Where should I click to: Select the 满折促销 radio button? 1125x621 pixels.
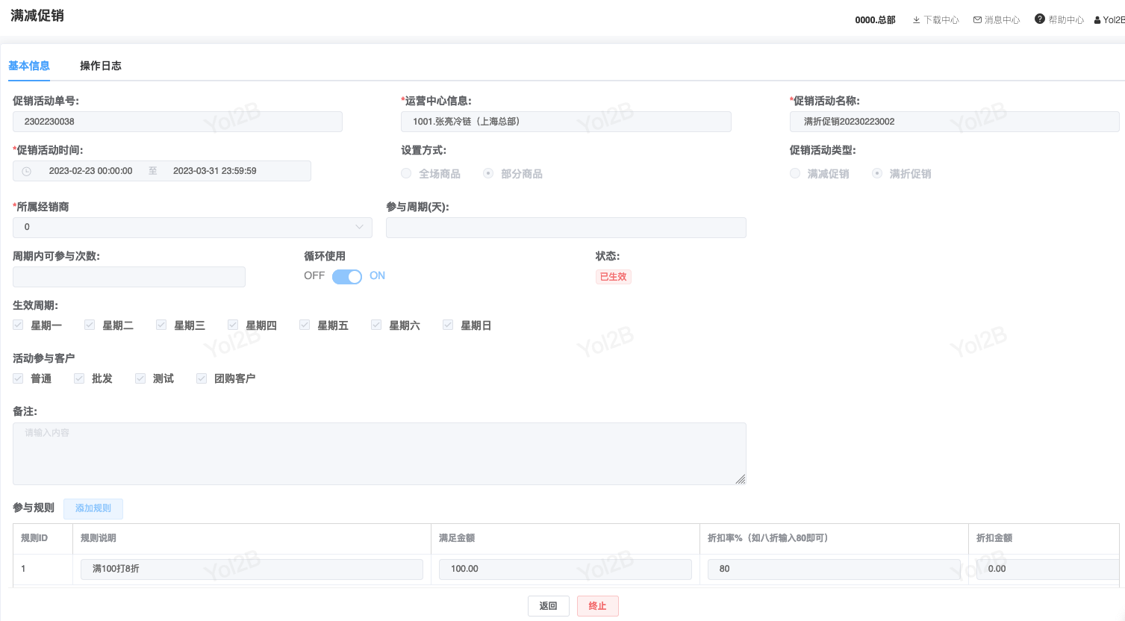pos(877,173)
